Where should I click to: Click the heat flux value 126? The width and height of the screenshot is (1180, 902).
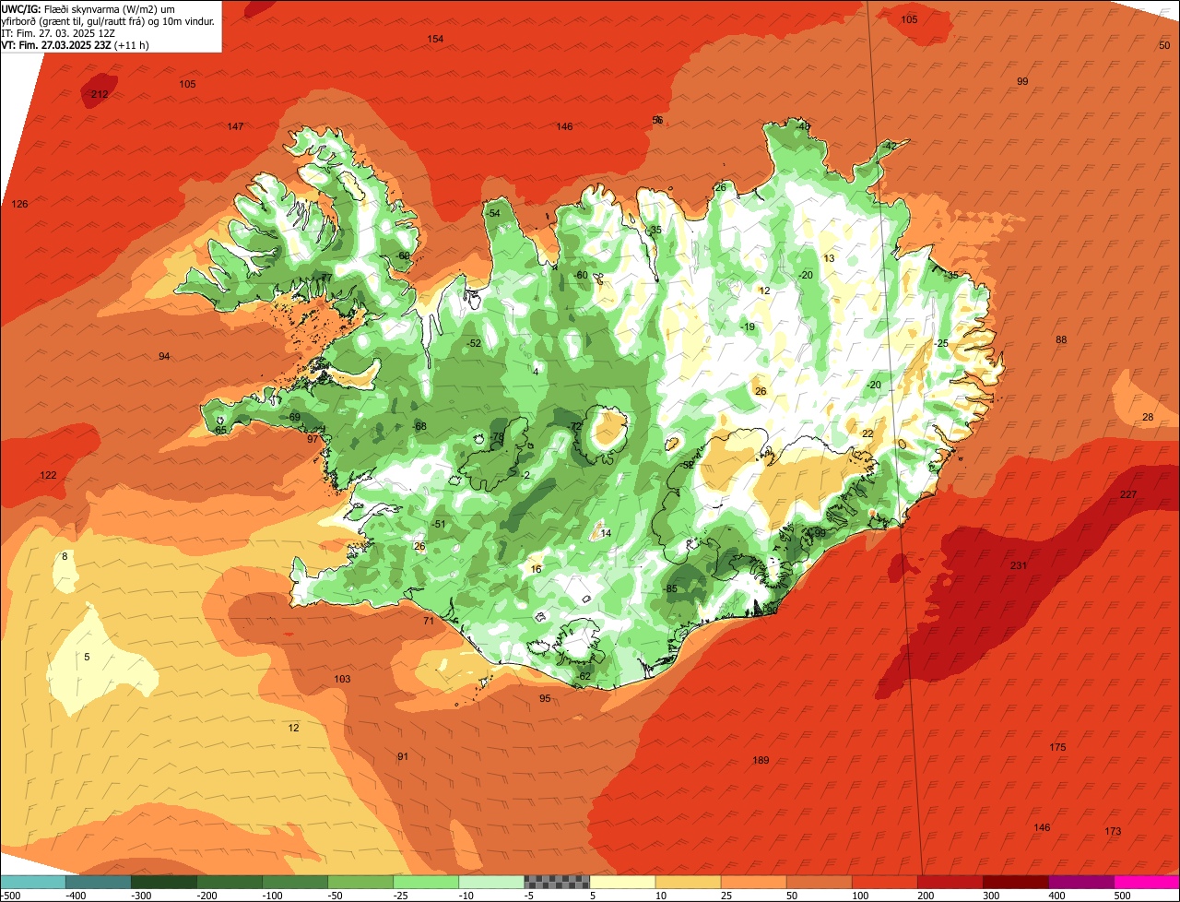[x=19, y=204]
